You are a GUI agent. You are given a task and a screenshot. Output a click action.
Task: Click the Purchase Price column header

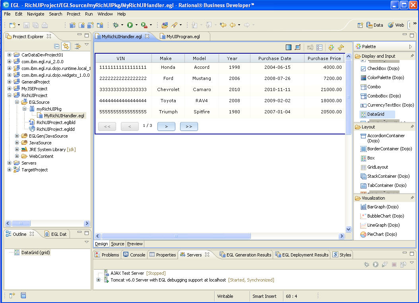(x=324, y=58)
